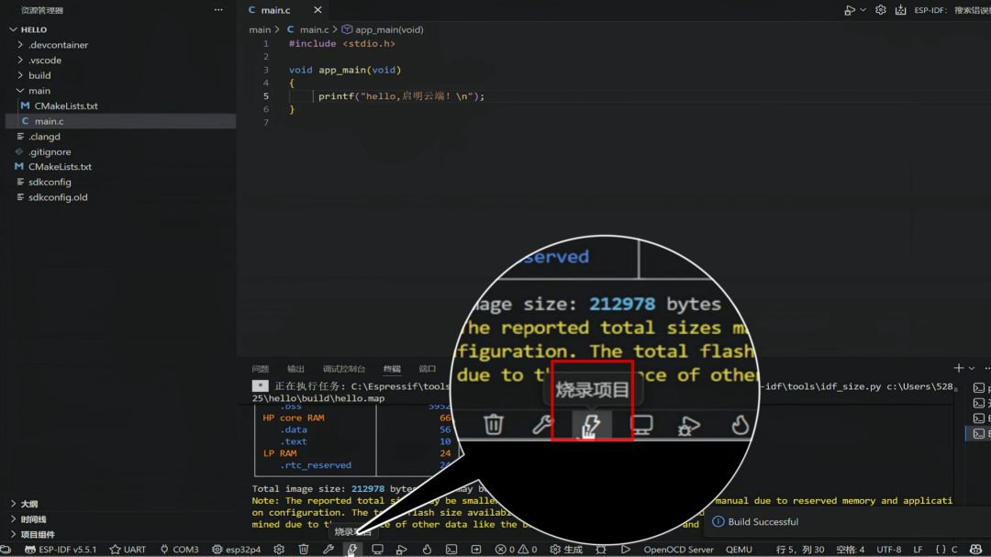Switch to the 调试控制台 debug console tab
Viewport: 991px width, 557px height.
coord(344,369)
